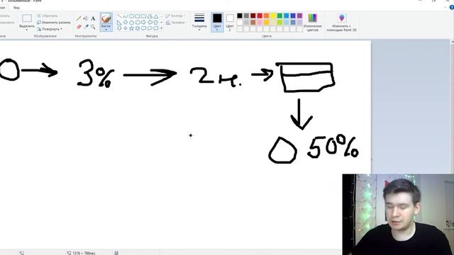Pick the turquoise blue palette swatch
This screenshot has width=454, height=255.
point(287,16)
